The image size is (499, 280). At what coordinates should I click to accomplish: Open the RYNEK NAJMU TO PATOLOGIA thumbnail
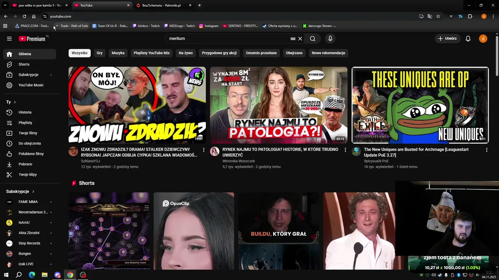[x=279, y=105]
